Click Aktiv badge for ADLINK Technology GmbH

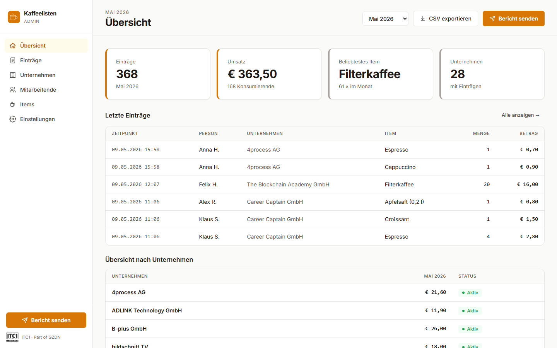[470, 311]
